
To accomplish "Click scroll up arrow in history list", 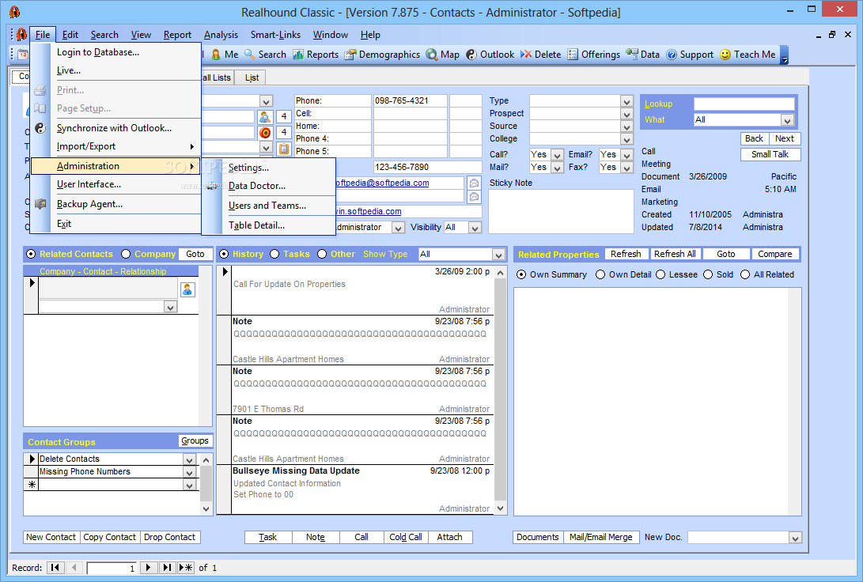I will click(500, 272).
